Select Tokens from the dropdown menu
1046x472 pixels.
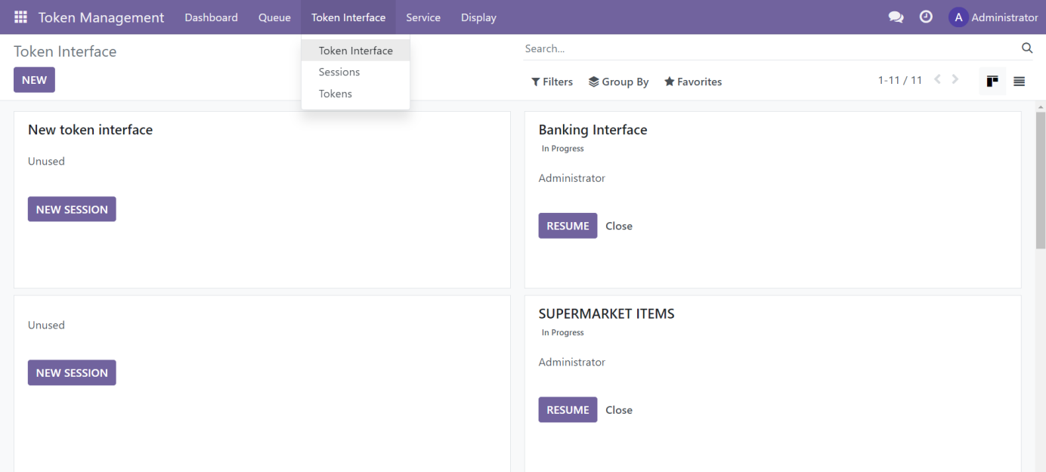point(336,94)
